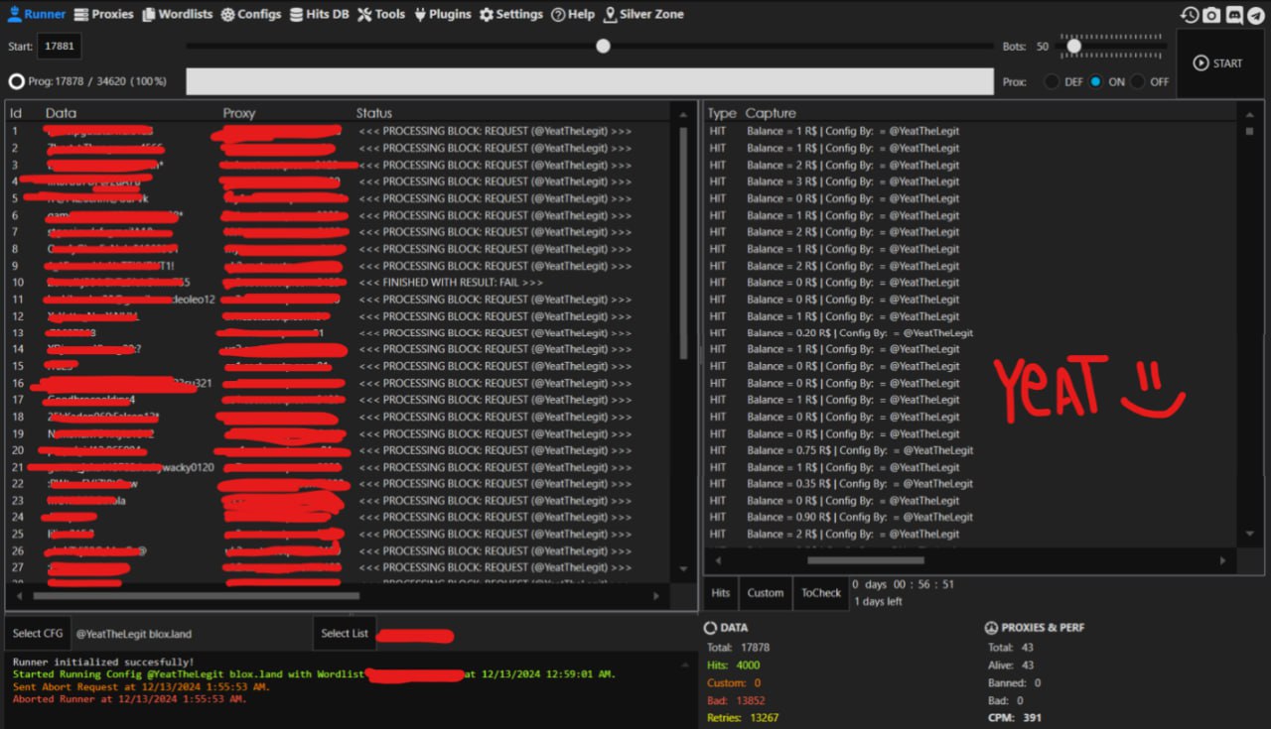Open the Wordlists tab
This screenshot has width=1271, height=729.
[x=178, y=15]
